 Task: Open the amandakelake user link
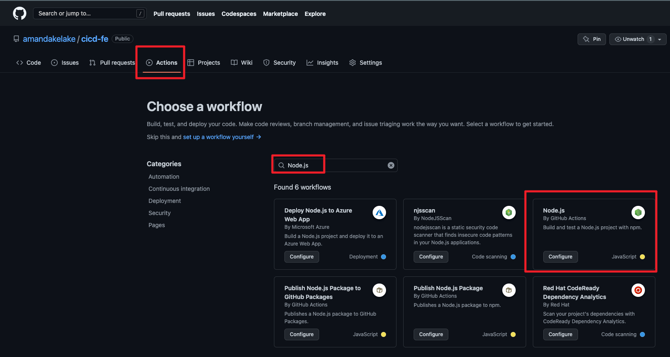tap(49, 39)
